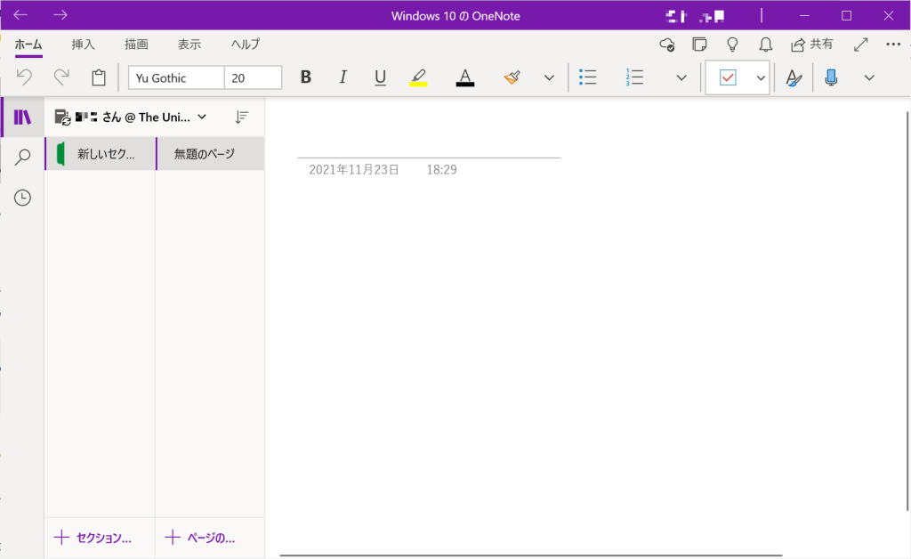Switch to the 表示 tab

(x=189, y=45)
